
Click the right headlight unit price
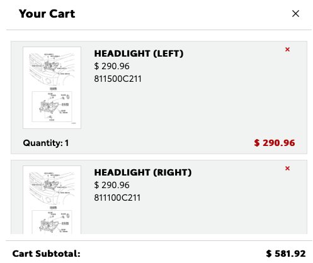pos(112,185)
